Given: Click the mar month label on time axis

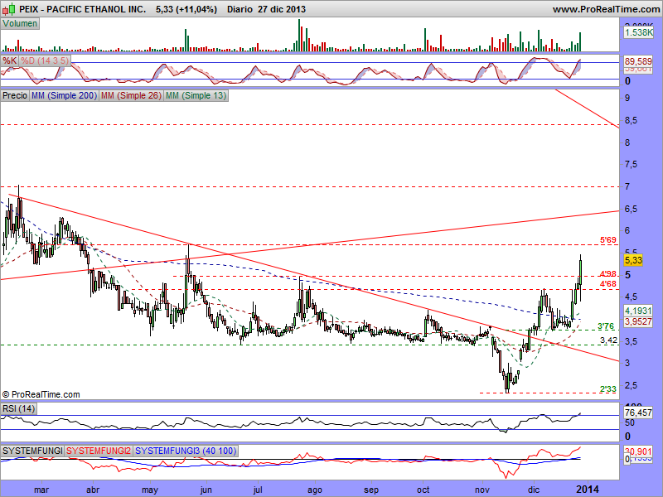Looking at the screenshot, I should pyautogui.click(x=41, y=490).
